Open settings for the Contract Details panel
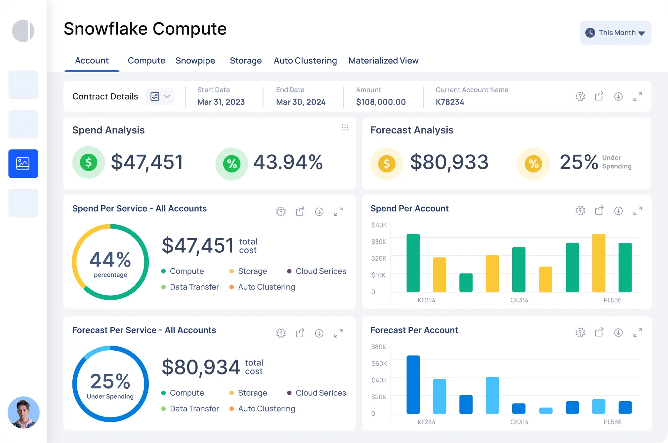This screenshot has height=443, width=668. click(580, 96)
